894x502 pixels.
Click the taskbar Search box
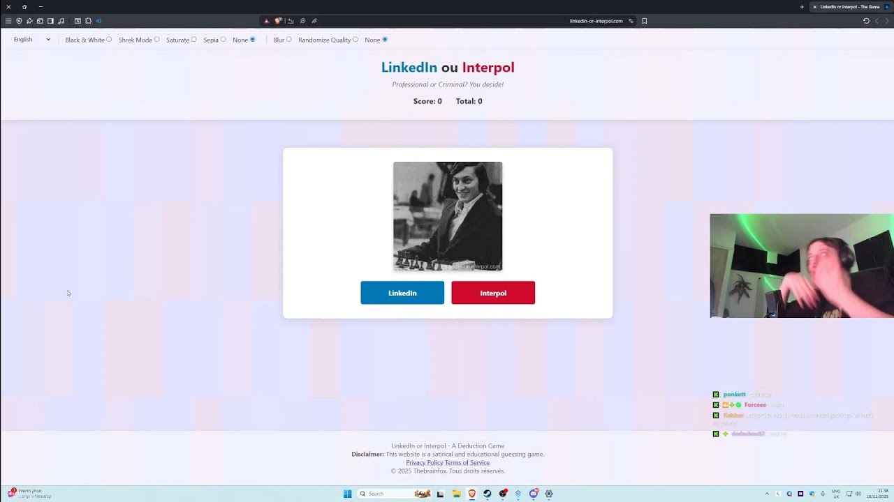point(395,494)
